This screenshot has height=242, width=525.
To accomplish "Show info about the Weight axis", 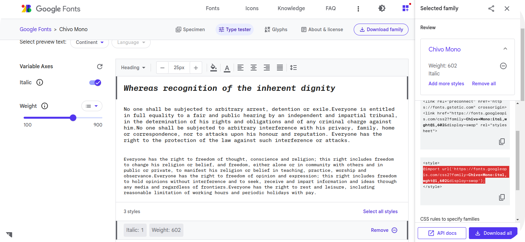I will click(45, 106).
